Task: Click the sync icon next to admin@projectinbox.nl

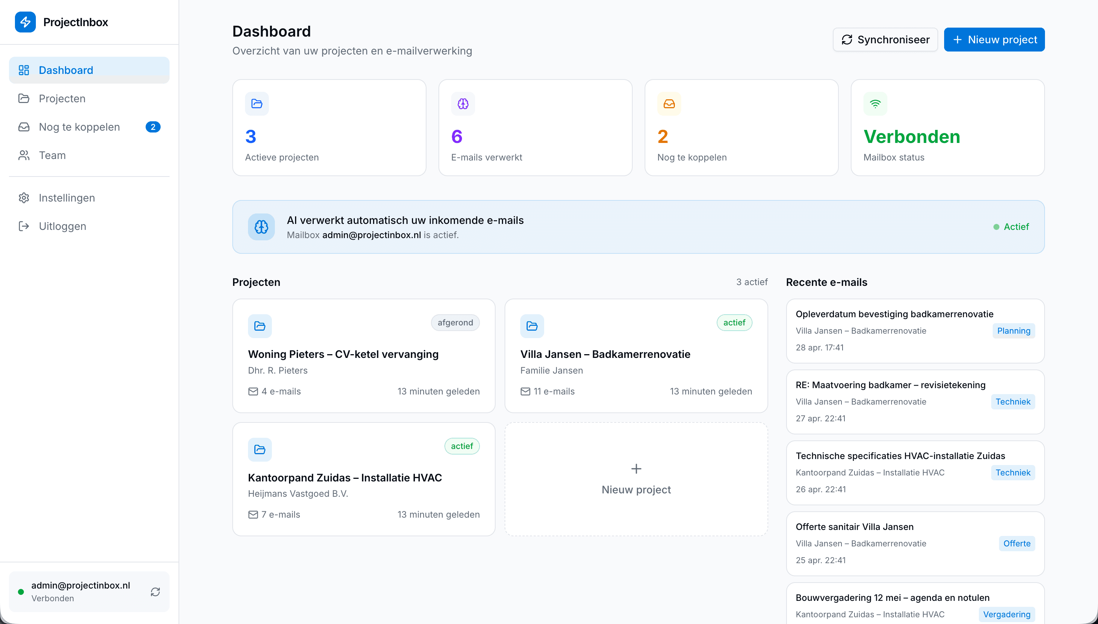Action: tap(155, 592)
